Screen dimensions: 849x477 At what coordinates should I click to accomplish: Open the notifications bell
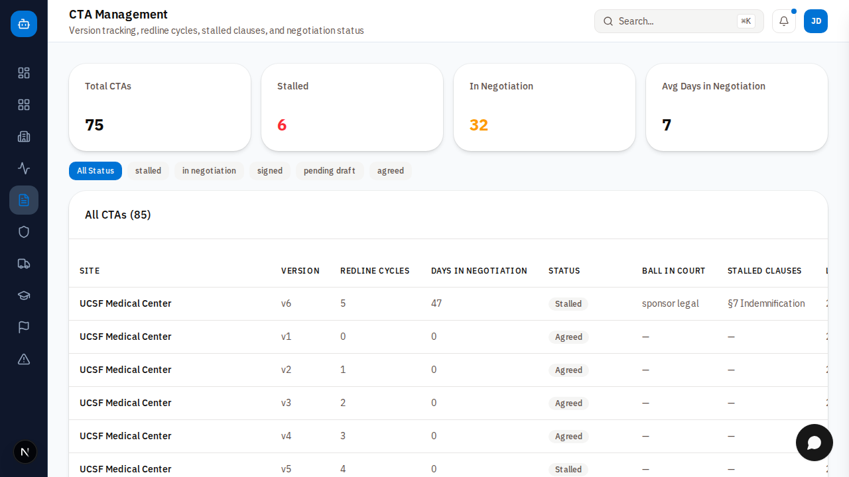point(784,21)
